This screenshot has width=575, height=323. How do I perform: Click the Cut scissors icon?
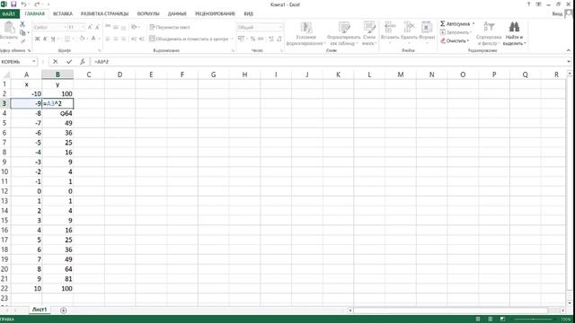coord(22,24)
